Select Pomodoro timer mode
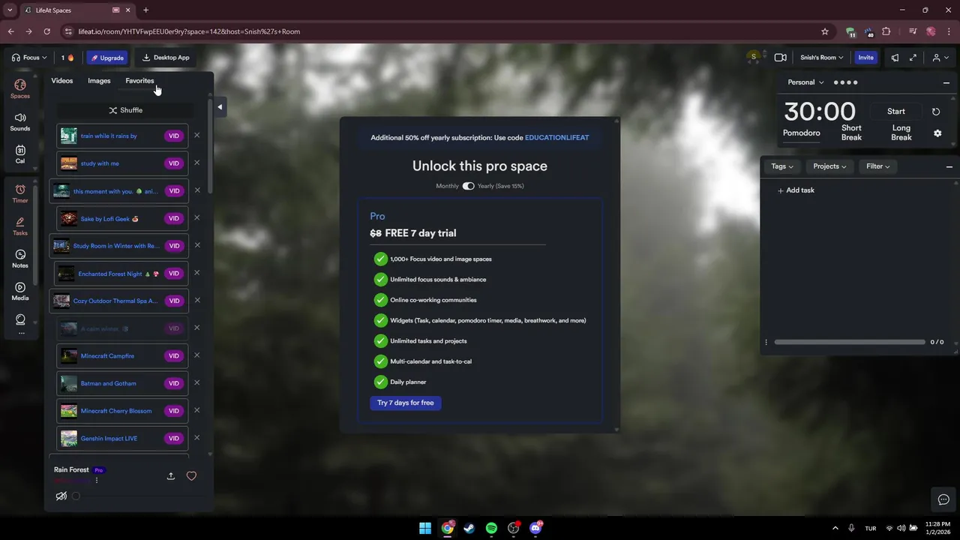 click(802, 133)
